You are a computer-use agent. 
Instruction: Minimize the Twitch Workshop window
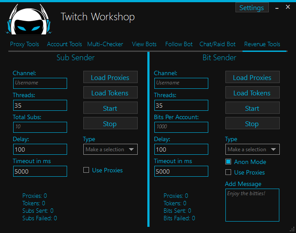(x=277, y=8)
